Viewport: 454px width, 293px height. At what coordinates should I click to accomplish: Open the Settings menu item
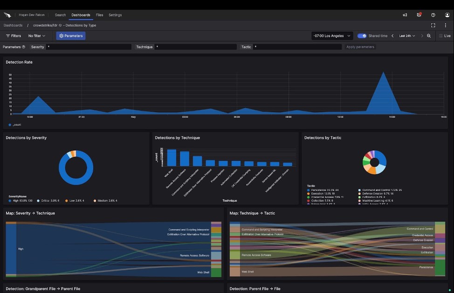(115, 14)
